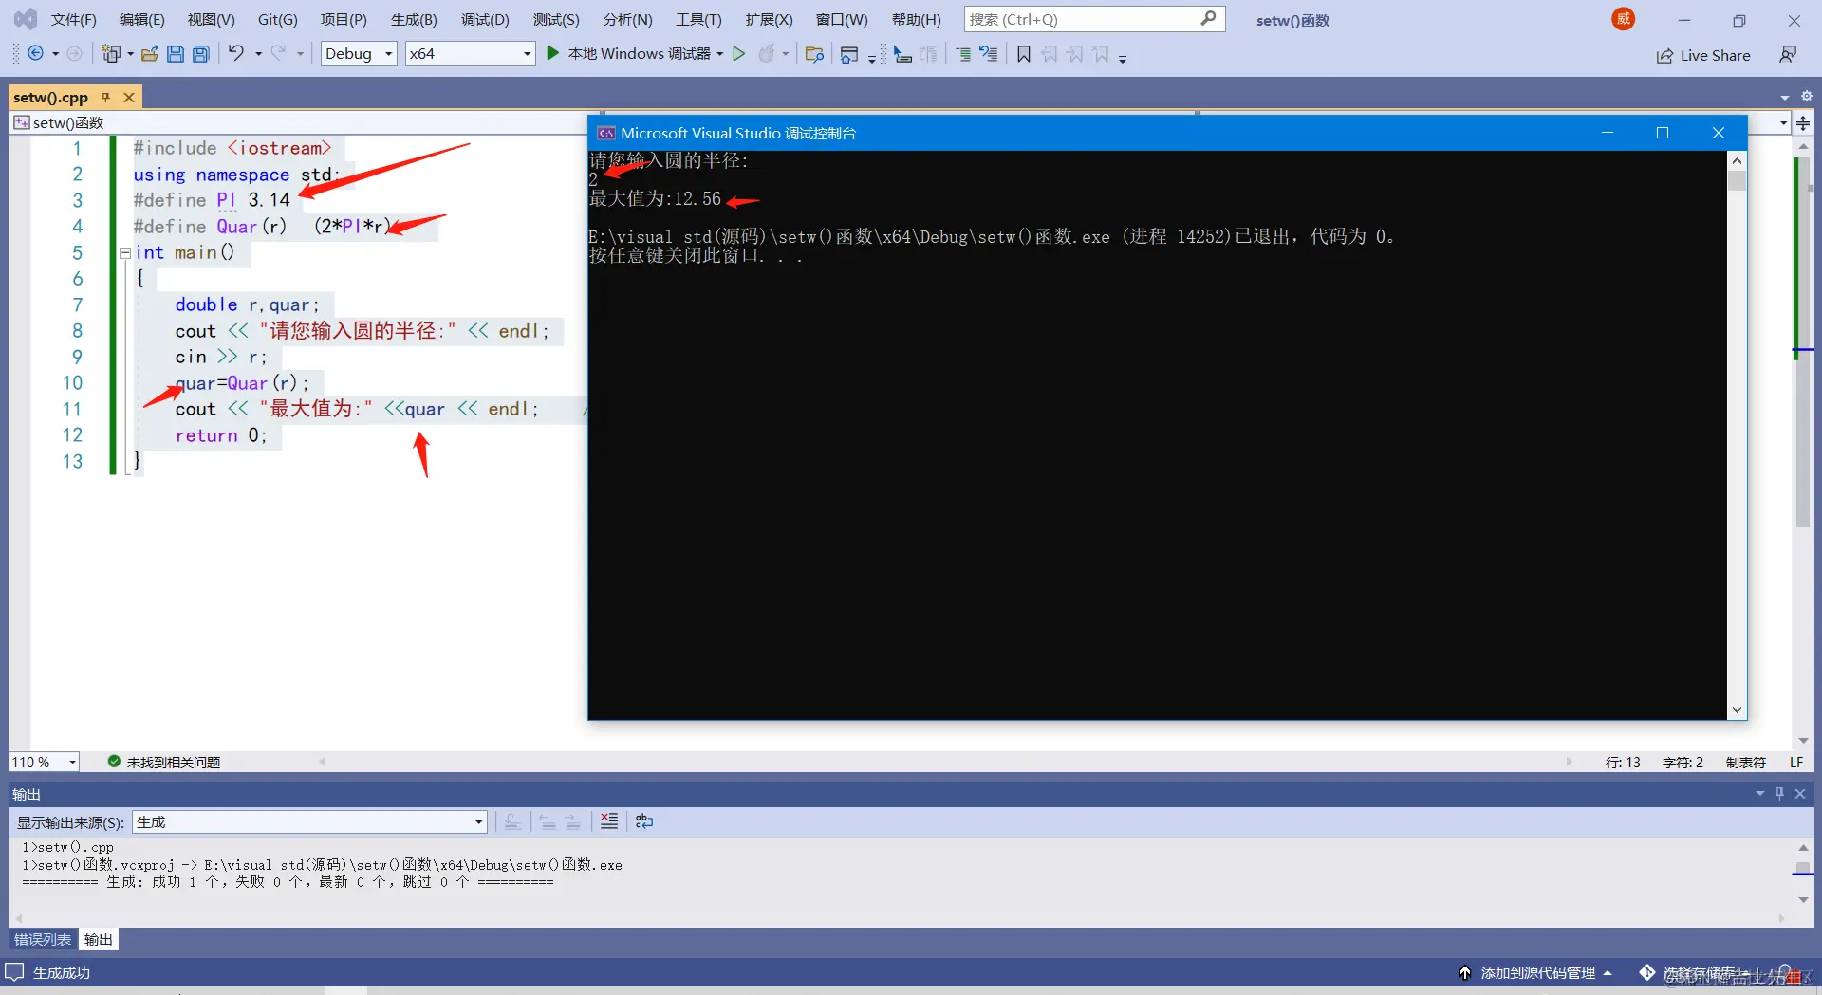Viewport: 1822px width, 995px height.
Task: Click the uncomment selected lines icon
Action: click(x=989, y=54)
